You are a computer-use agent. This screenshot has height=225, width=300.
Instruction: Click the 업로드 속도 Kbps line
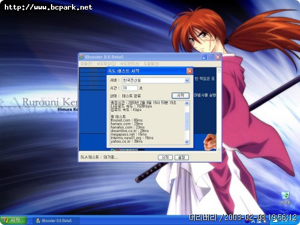(126, 110)
